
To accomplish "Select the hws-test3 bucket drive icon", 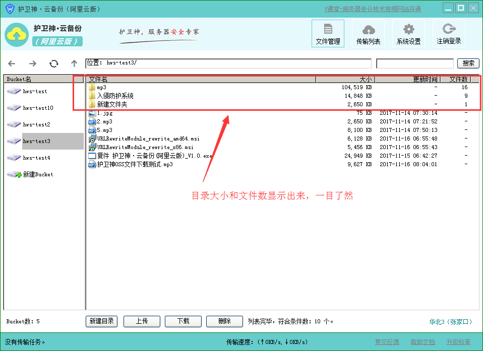I will 14,141.
